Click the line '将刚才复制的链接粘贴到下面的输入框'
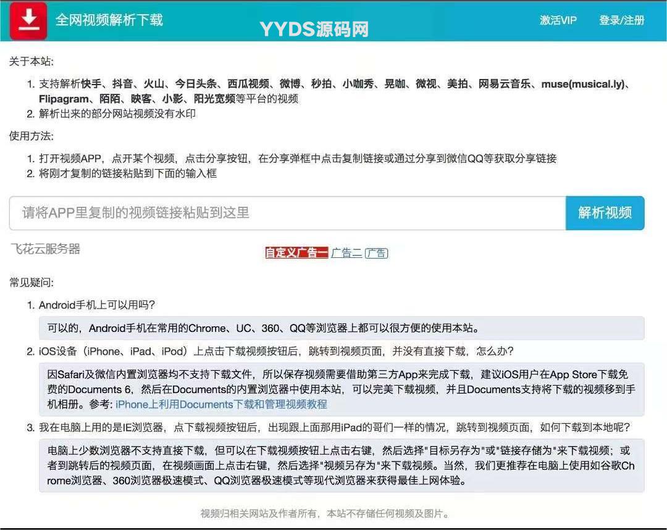 pyautogui.click(x=128, y=173)
